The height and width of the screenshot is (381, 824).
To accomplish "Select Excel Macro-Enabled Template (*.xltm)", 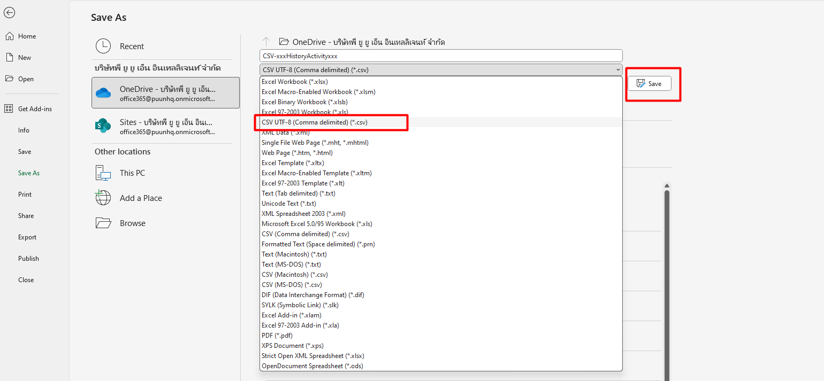I will pos(441,173).
